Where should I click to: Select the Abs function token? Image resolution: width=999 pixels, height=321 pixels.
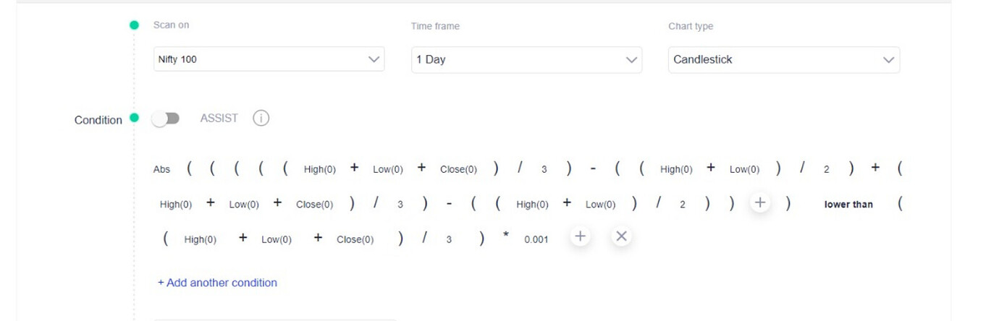[161, 169]
